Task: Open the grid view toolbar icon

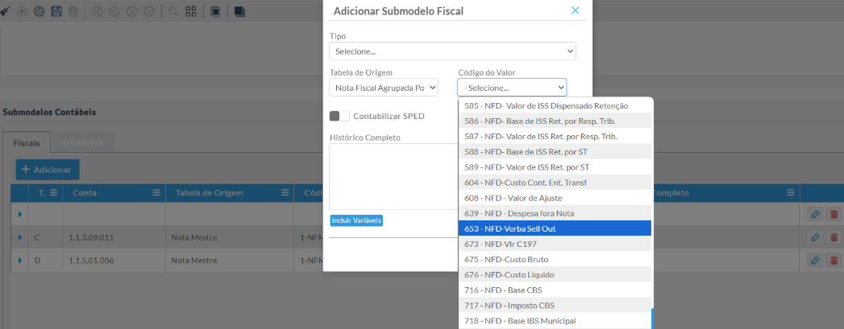Action: tap(191, 12)
